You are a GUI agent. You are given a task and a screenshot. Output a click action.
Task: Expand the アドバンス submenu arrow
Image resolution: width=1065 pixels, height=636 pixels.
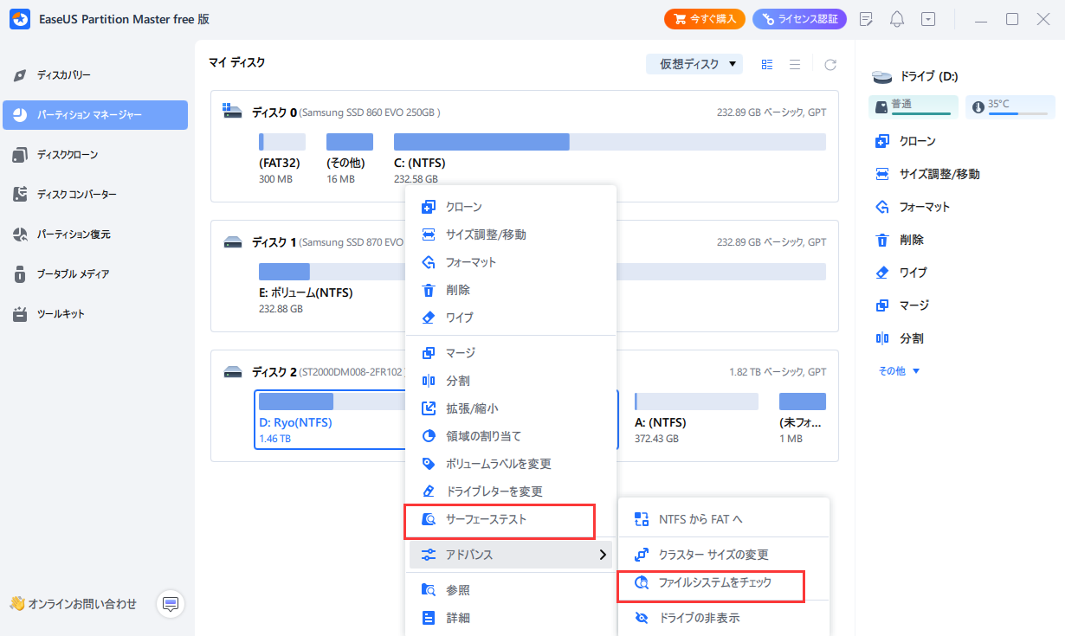(603, 555)
